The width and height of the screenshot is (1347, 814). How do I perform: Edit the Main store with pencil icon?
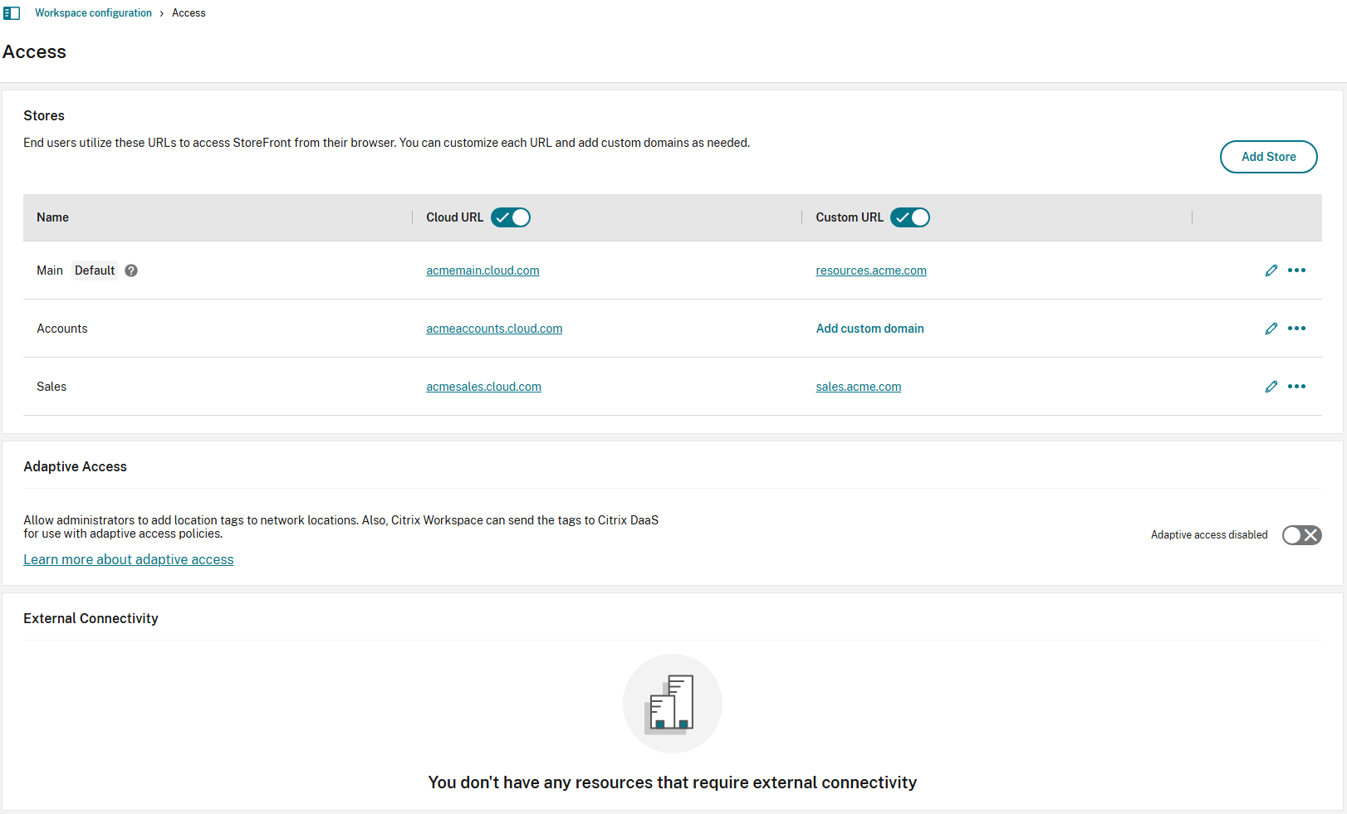(1271, 271)
